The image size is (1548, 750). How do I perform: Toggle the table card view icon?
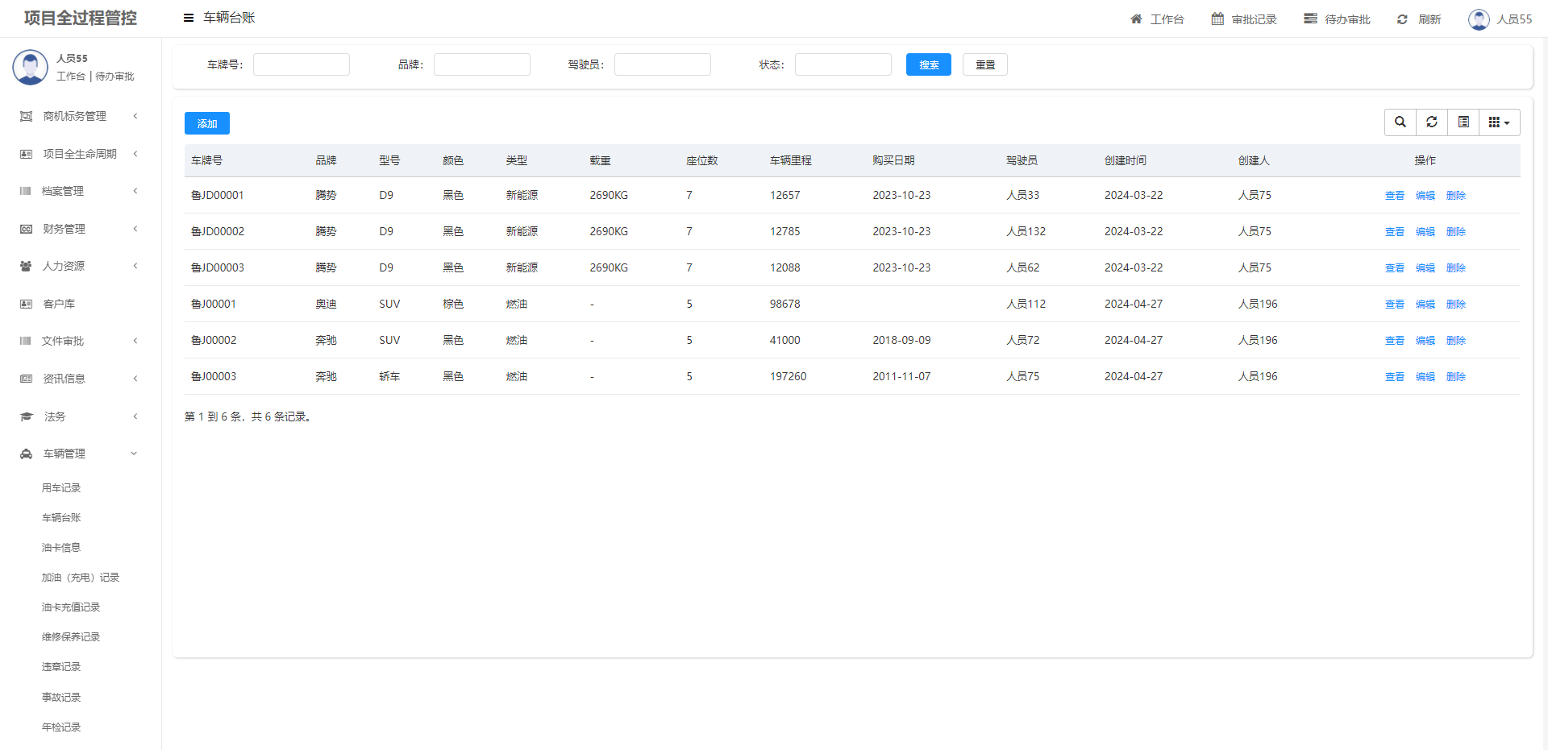click(x=1463, y=122)
